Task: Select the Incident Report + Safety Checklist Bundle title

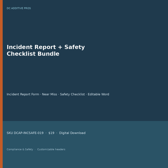Action: [x=46, y=50]
